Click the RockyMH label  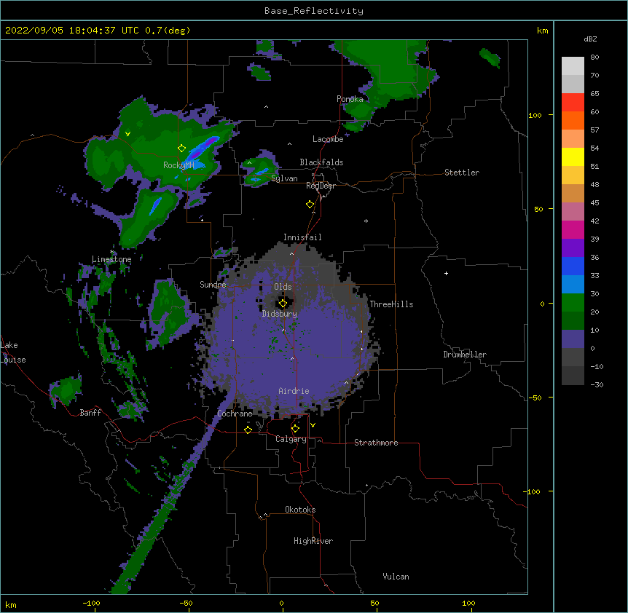tap(178, 165)
